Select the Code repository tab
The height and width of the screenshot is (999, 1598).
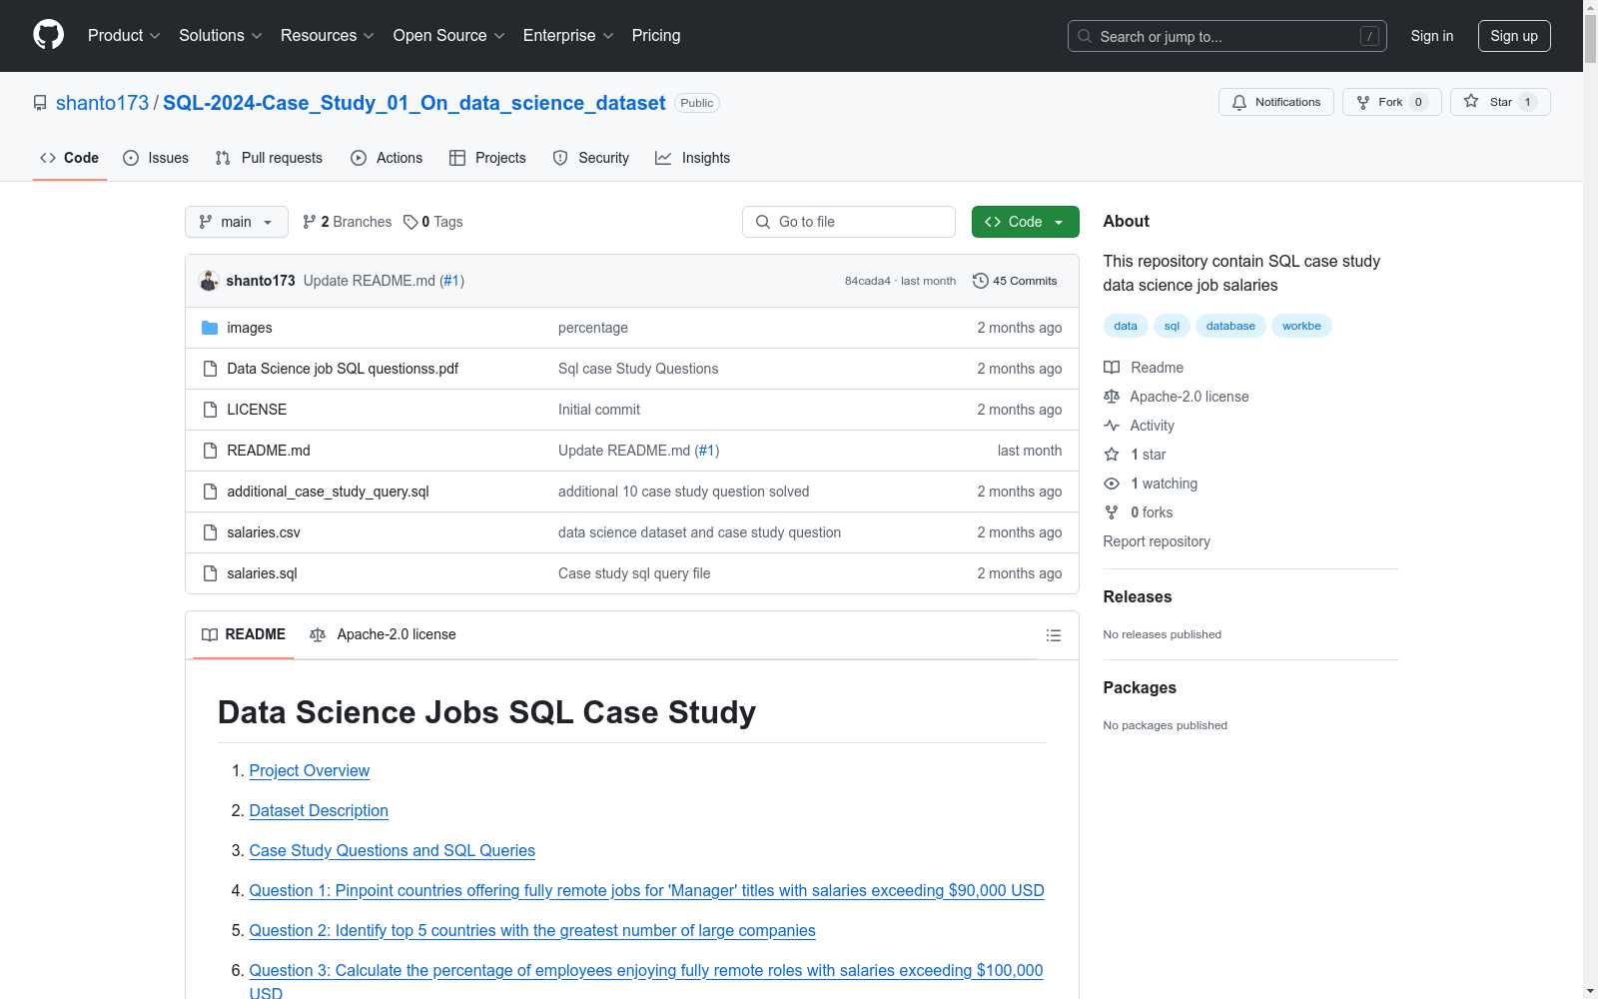click(70, 158)
